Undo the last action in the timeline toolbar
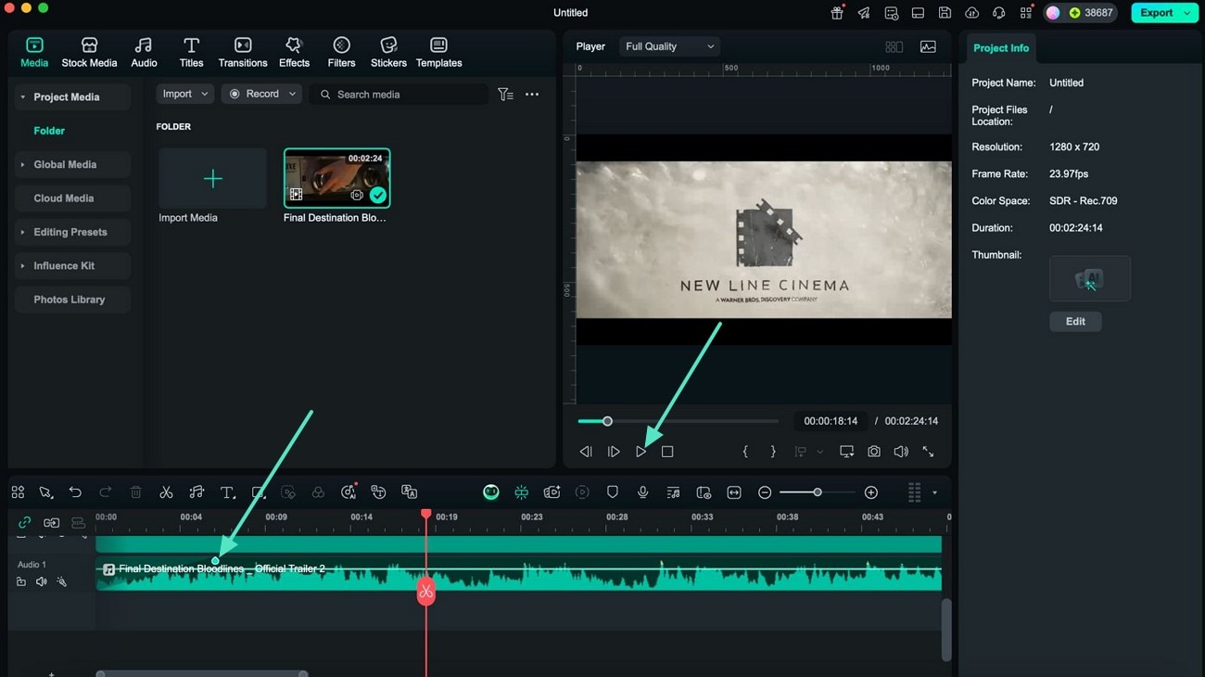Screen dimensions: 1205x677 click(x=75, y=492)
